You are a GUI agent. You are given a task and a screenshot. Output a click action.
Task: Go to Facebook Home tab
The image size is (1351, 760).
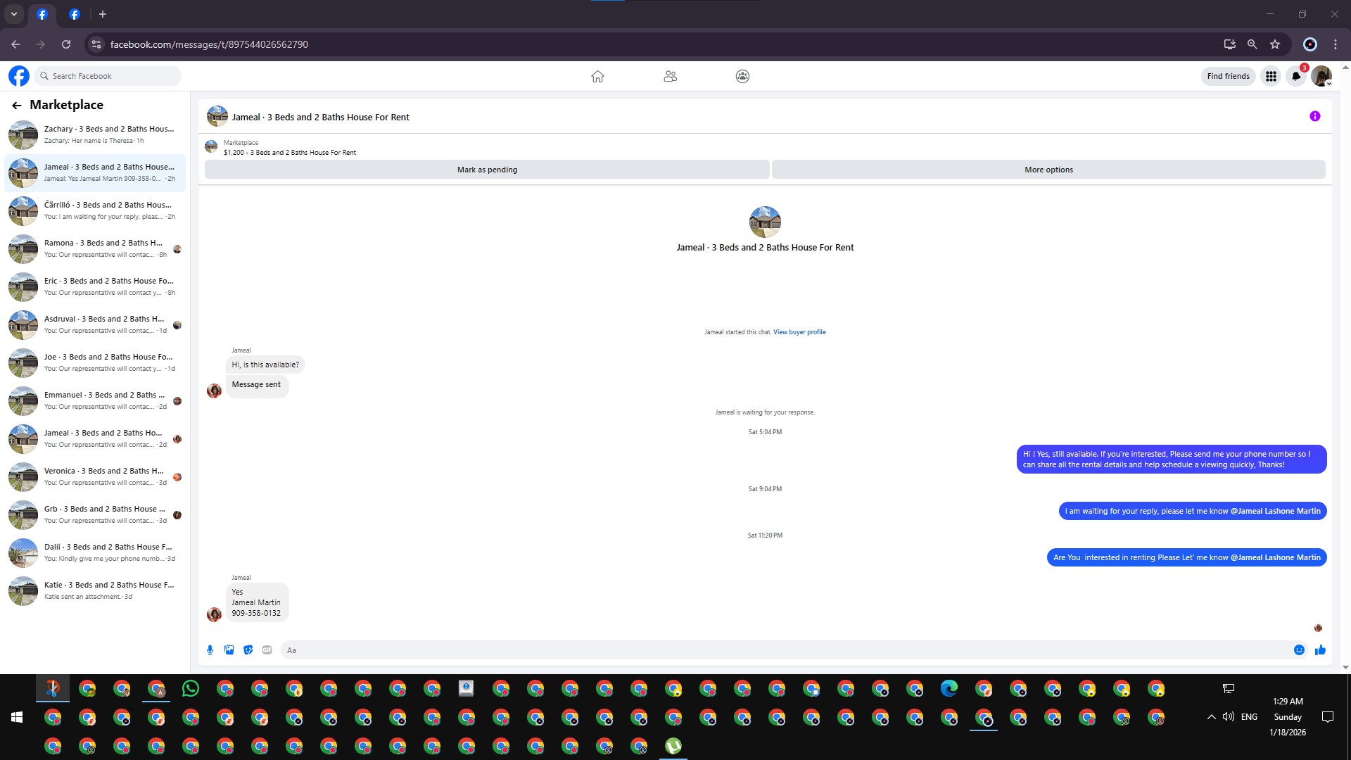click(x=597, y=76)
